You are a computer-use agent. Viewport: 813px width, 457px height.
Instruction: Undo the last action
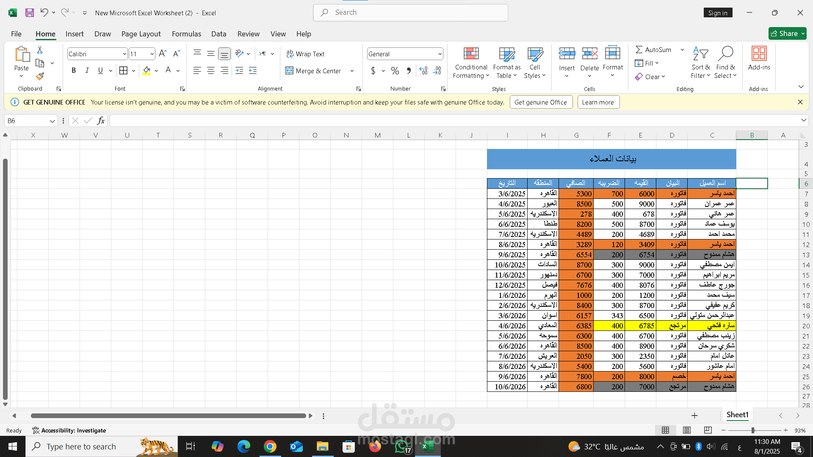(44, 13)
